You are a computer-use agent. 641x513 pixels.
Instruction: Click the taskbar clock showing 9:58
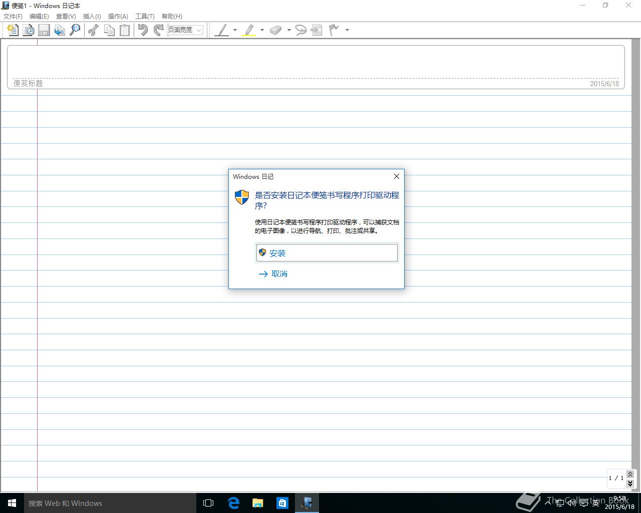click(619, 502)
